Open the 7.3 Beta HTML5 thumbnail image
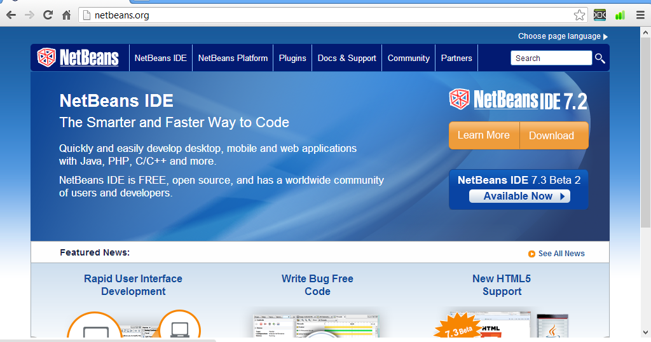651x342 pixels. pyautogui.click(x=501, y=324)
